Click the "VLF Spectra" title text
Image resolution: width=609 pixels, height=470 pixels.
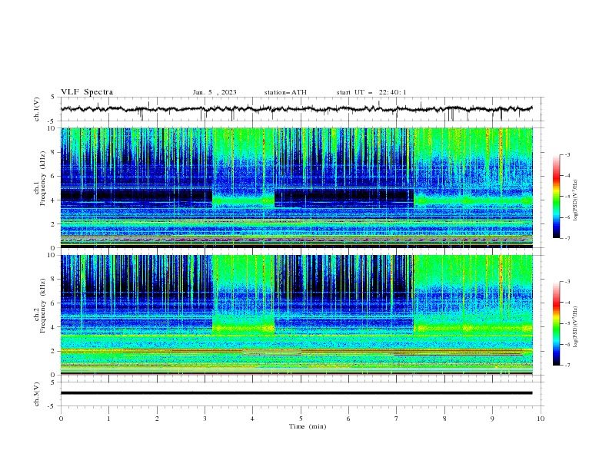(x=87, y=92)
